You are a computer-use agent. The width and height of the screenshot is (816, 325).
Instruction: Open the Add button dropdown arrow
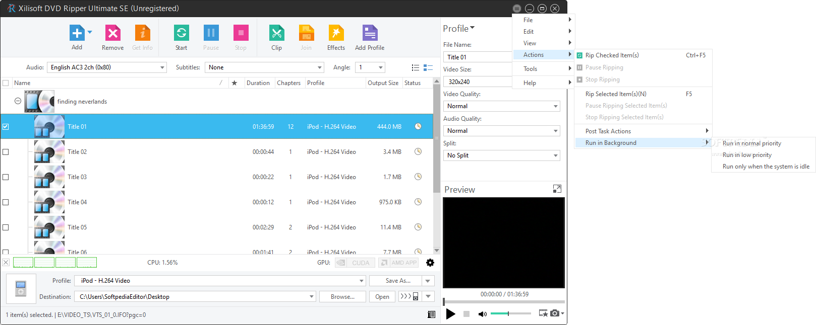click(90, 32)
